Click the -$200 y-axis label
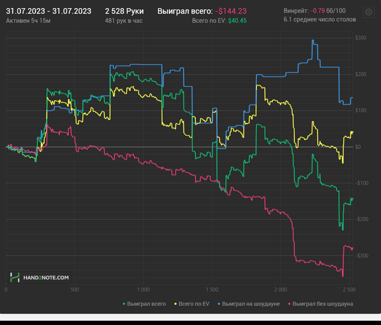Image resolution: width=381 pixels, height=325 pixels. tap(362, 219)
